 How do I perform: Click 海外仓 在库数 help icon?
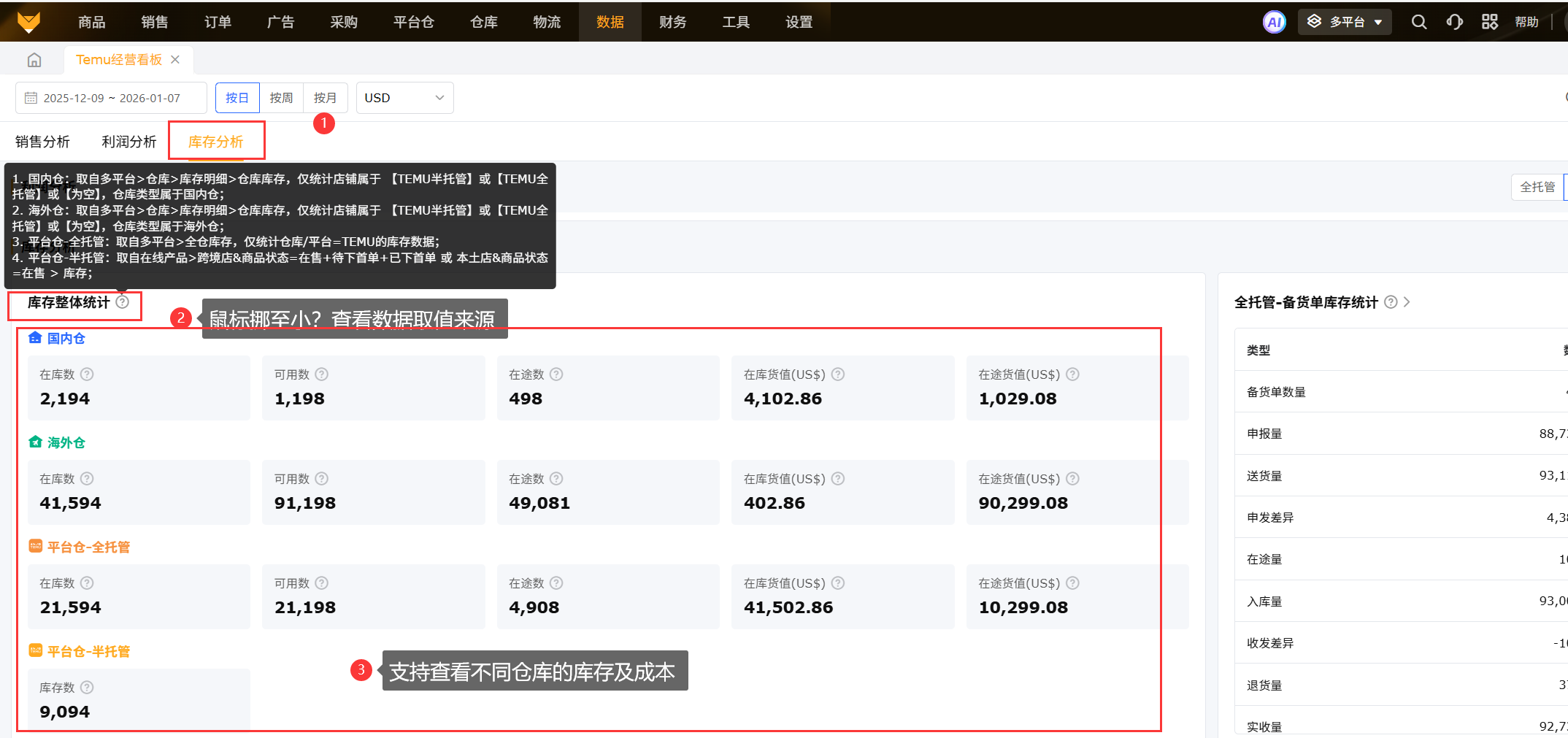(87, 478)
